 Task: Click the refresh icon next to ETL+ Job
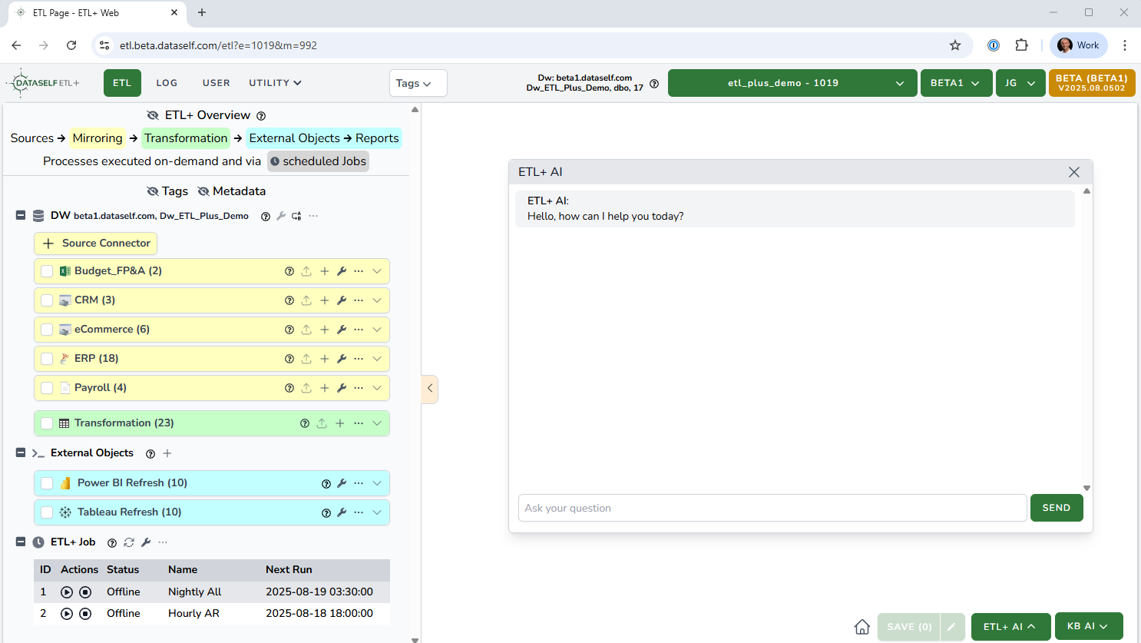coord(129,542)
